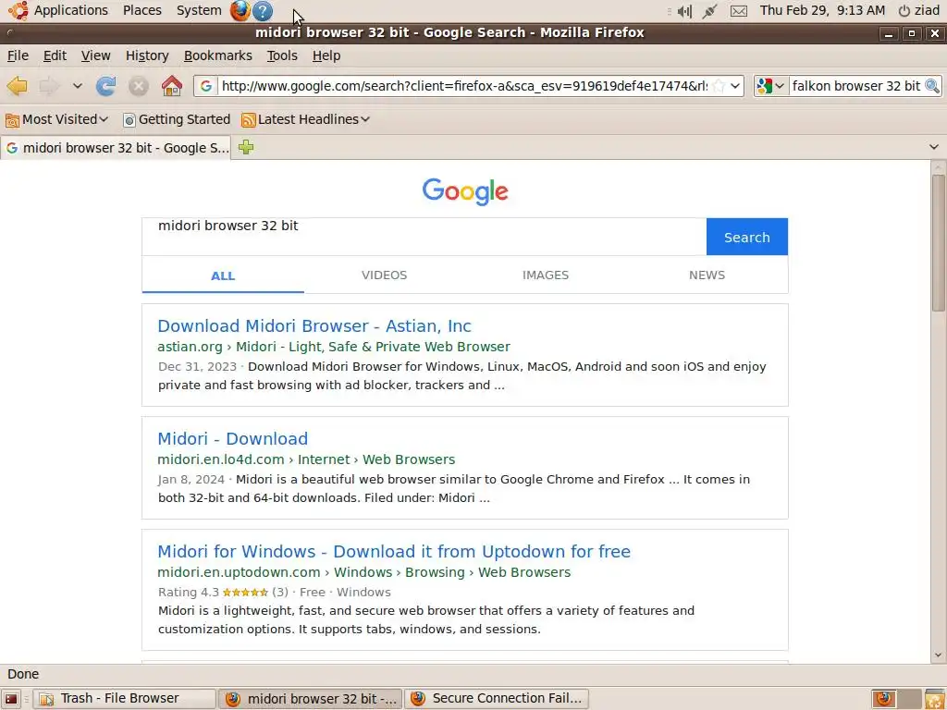This screenshot has height=710, width=947.
Task: Open the search engine selector dropdown
Action: coord(770,86)
